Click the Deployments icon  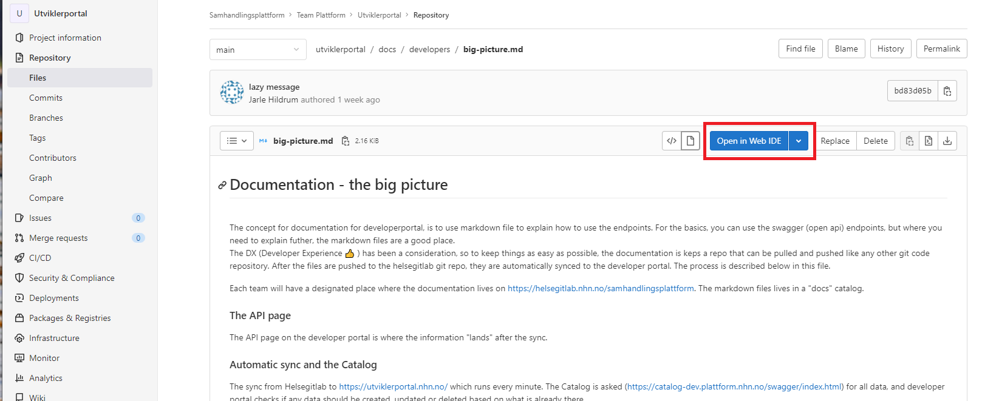(19, 298)
